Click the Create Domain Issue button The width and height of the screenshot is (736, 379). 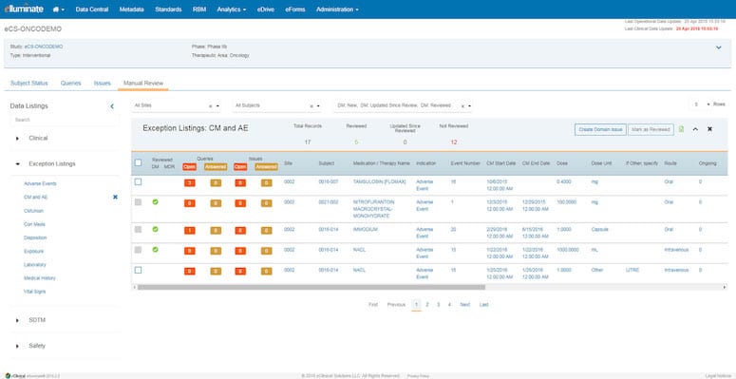coord(600,129)
